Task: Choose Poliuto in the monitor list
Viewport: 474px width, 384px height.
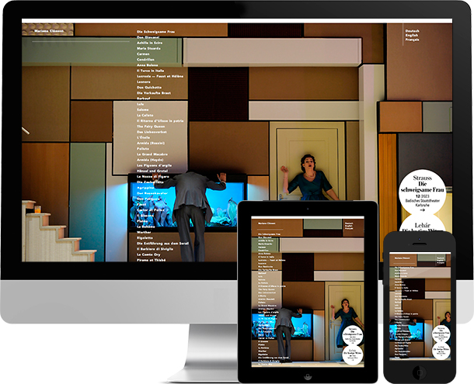Action: tap(143, 148)
